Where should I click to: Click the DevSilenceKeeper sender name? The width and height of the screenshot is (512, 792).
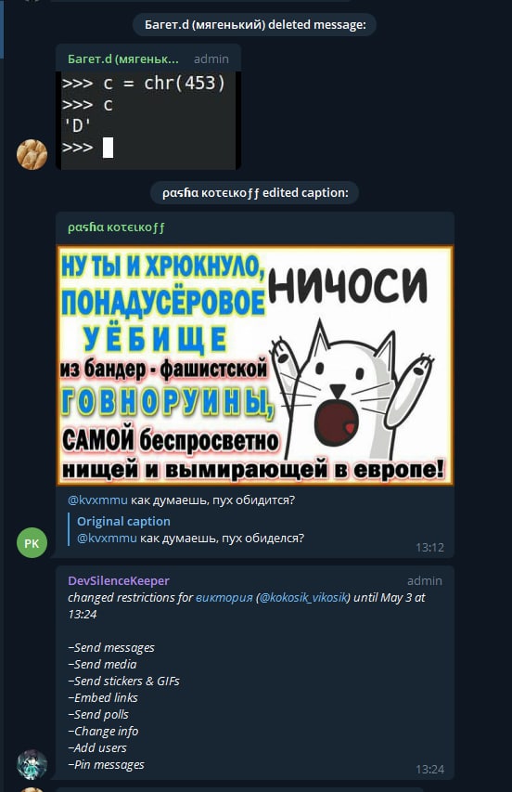pyautogui.click(x=119, y=581)
